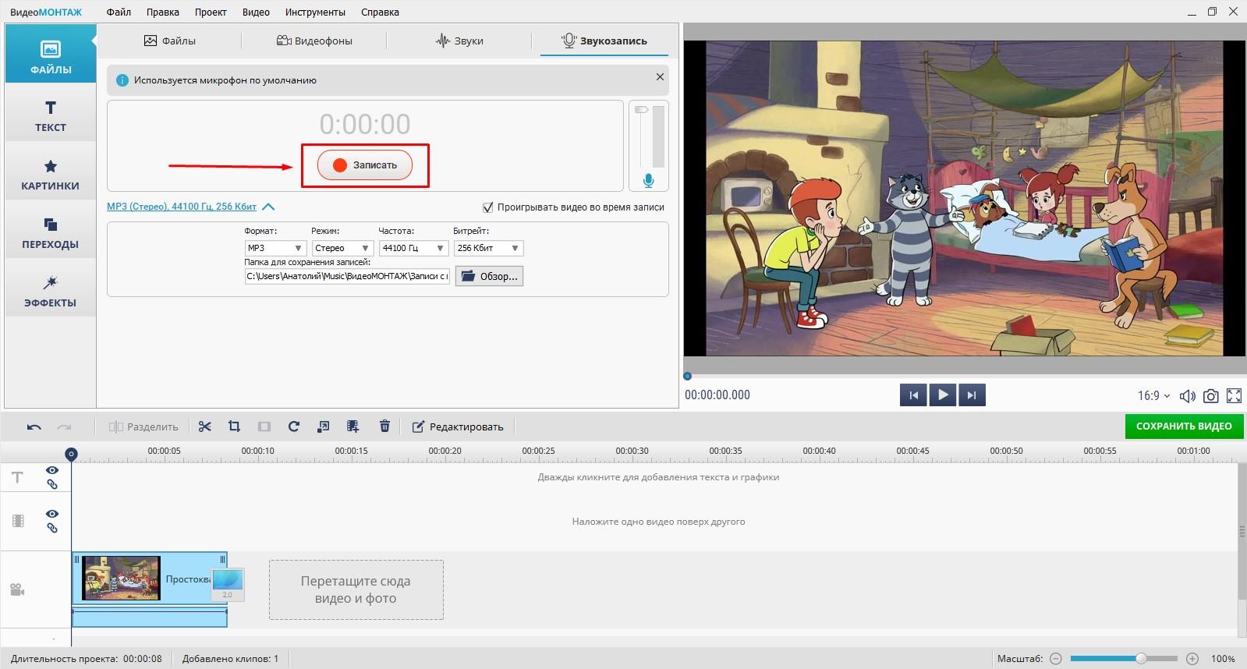Click the main video track camera icon
Image resolution: width=1247 pixels, height=669 pixels.
click(17, 589)
